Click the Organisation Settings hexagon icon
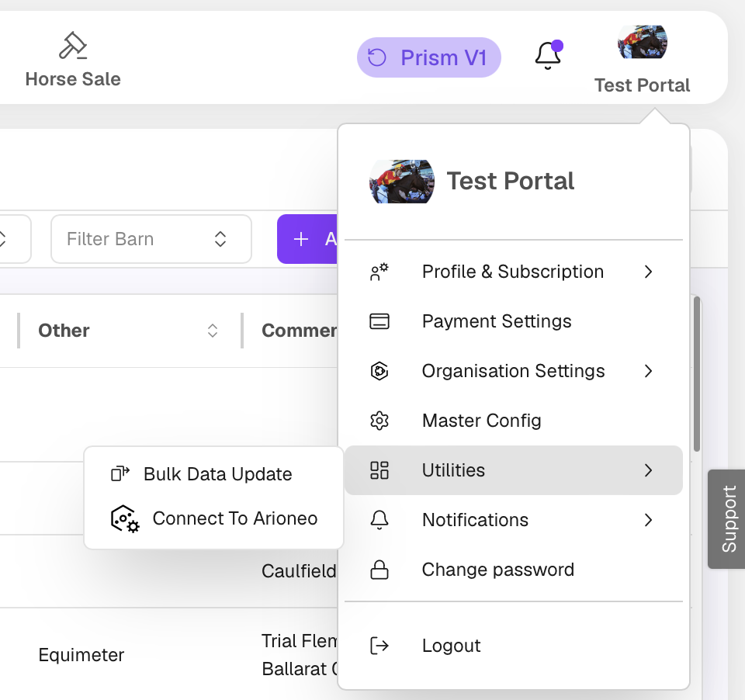The width and height of the screenshot is (745, 700). [x=379, y=371]
